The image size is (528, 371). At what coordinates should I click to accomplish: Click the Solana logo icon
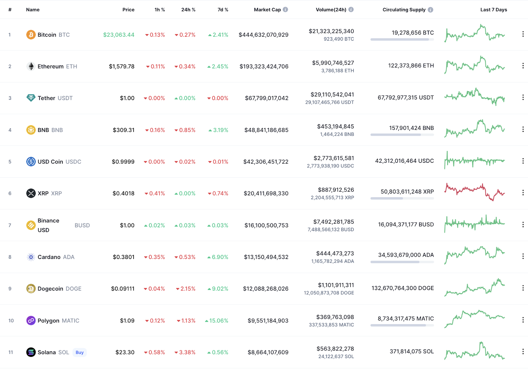tap(31, 352)
